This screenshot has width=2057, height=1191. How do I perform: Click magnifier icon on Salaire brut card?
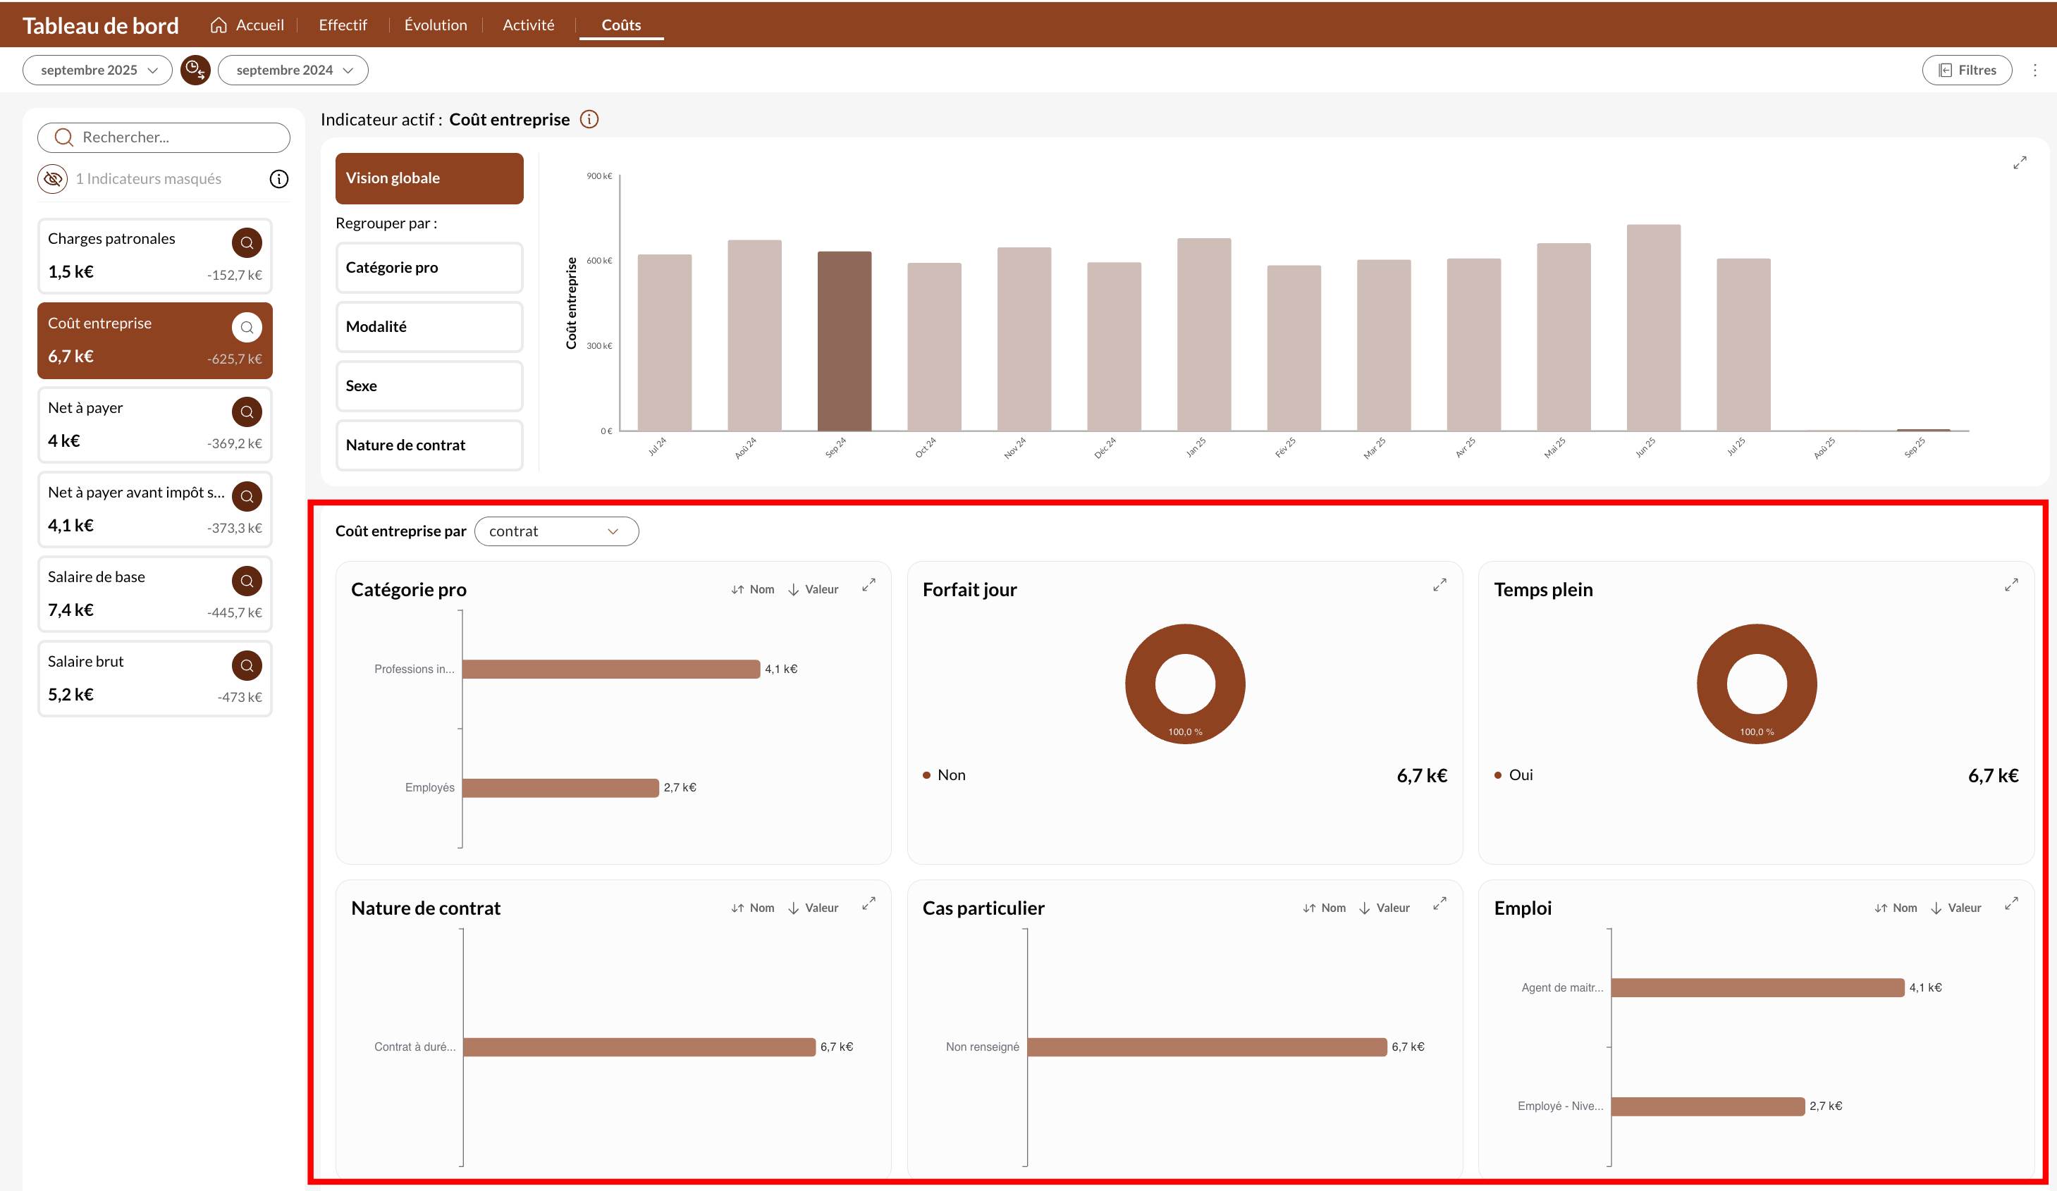pos(247,665)
